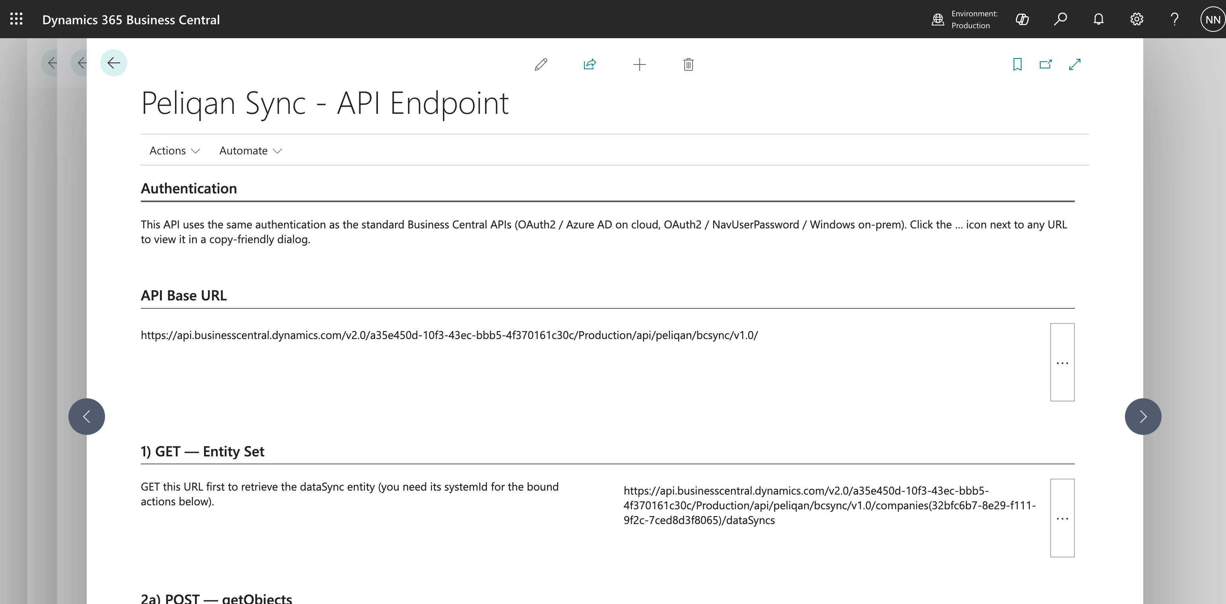The width and height of the screenshot is (1226, 604).
Task: Open the Automate menu
Action: click(250, 151)
